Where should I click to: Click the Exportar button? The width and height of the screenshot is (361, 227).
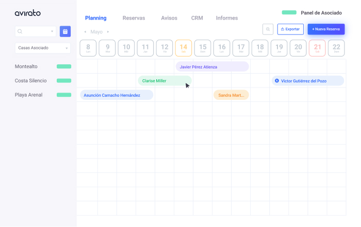290,29
